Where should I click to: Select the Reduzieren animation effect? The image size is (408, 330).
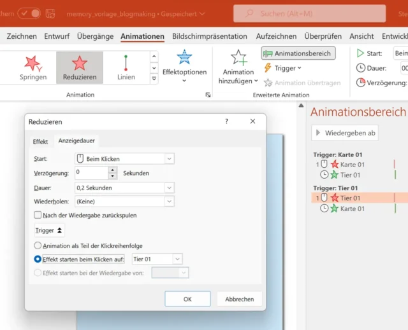(x=80, y=67)
